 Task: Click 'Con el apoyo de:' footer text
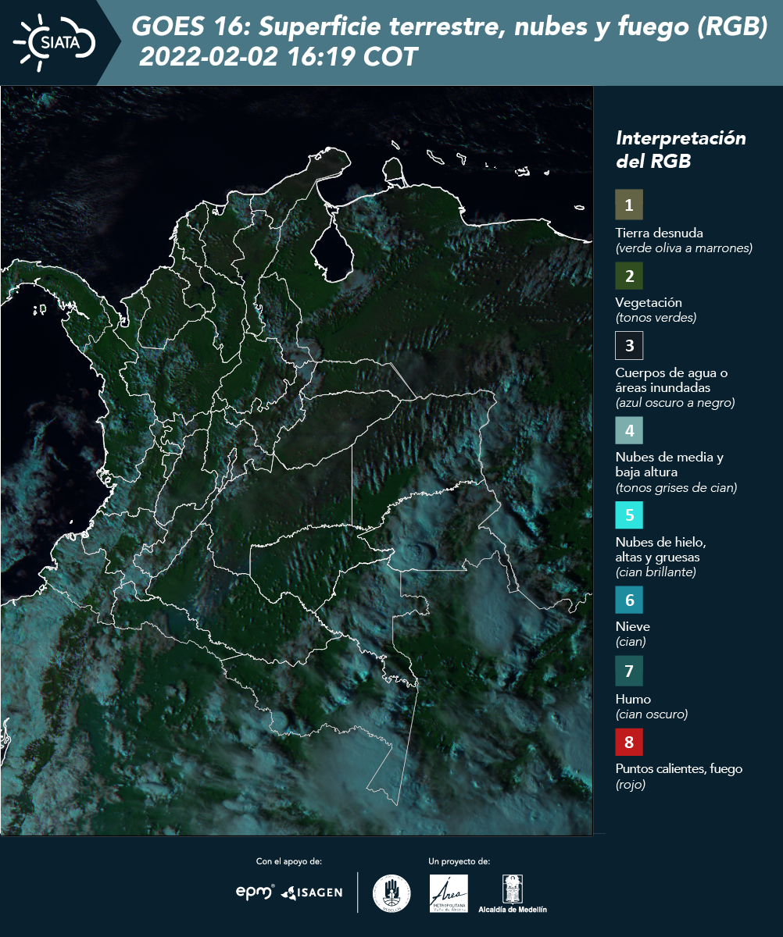[x=289, y=861]
